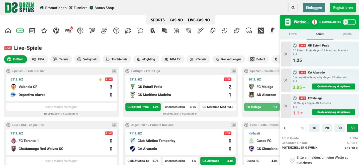Pick CS Maritimo Mad odds 23.0
The height and width of the screenshot is (165, 359).
pyautogui.click(x=218, y=107)
